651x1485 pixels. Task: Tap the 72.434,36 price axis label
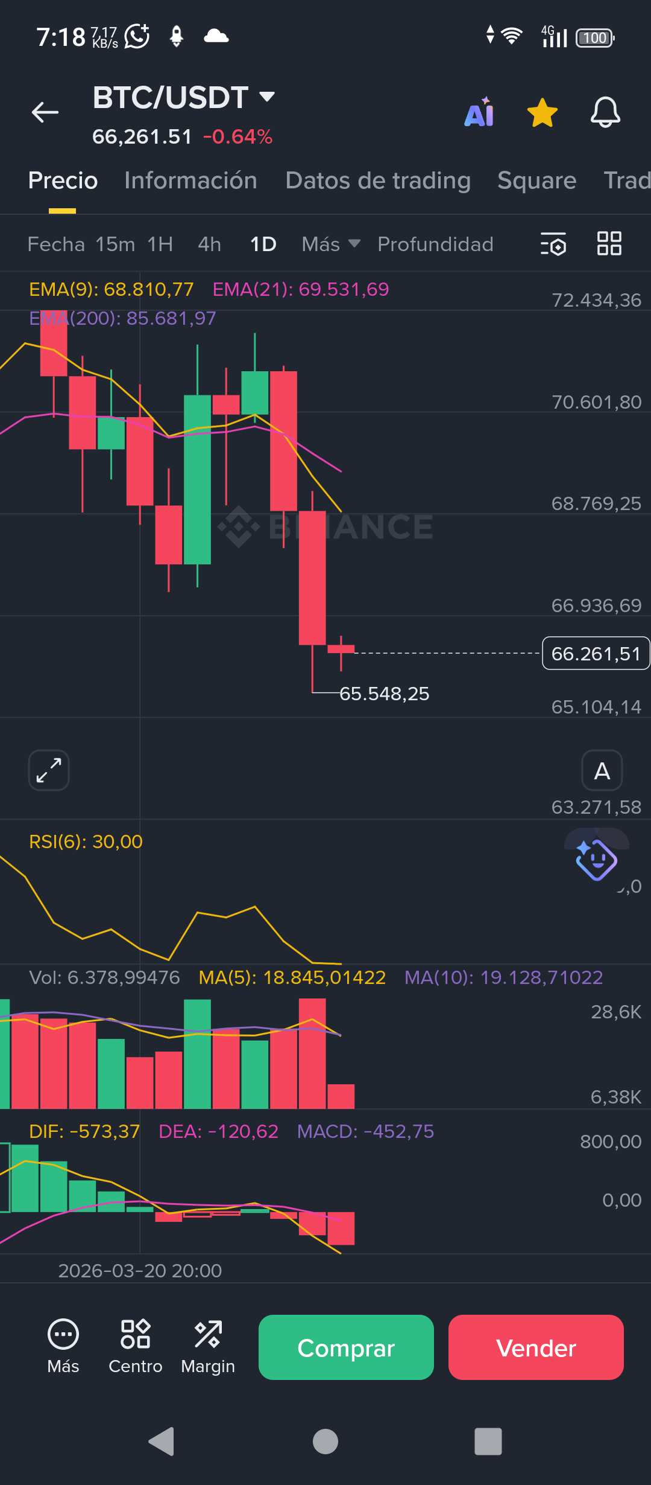pyautogui.click(x=596, y=300)
